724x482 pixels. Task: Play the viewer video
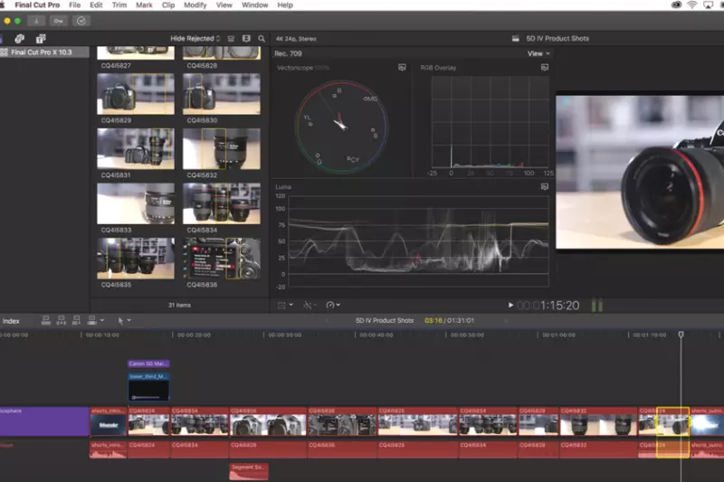tap(510, 305)
